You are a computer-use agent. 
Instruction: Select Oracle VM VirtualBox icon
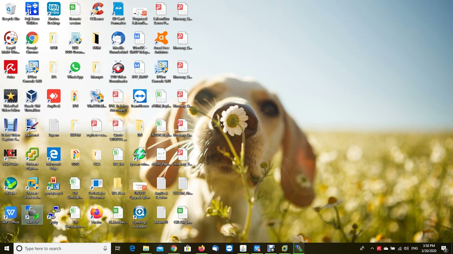click(x=32, y=101)
